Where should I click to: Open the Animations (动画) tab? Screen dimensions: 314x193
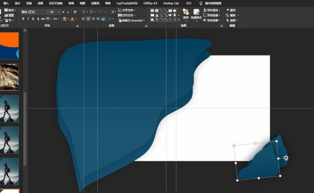40,3
